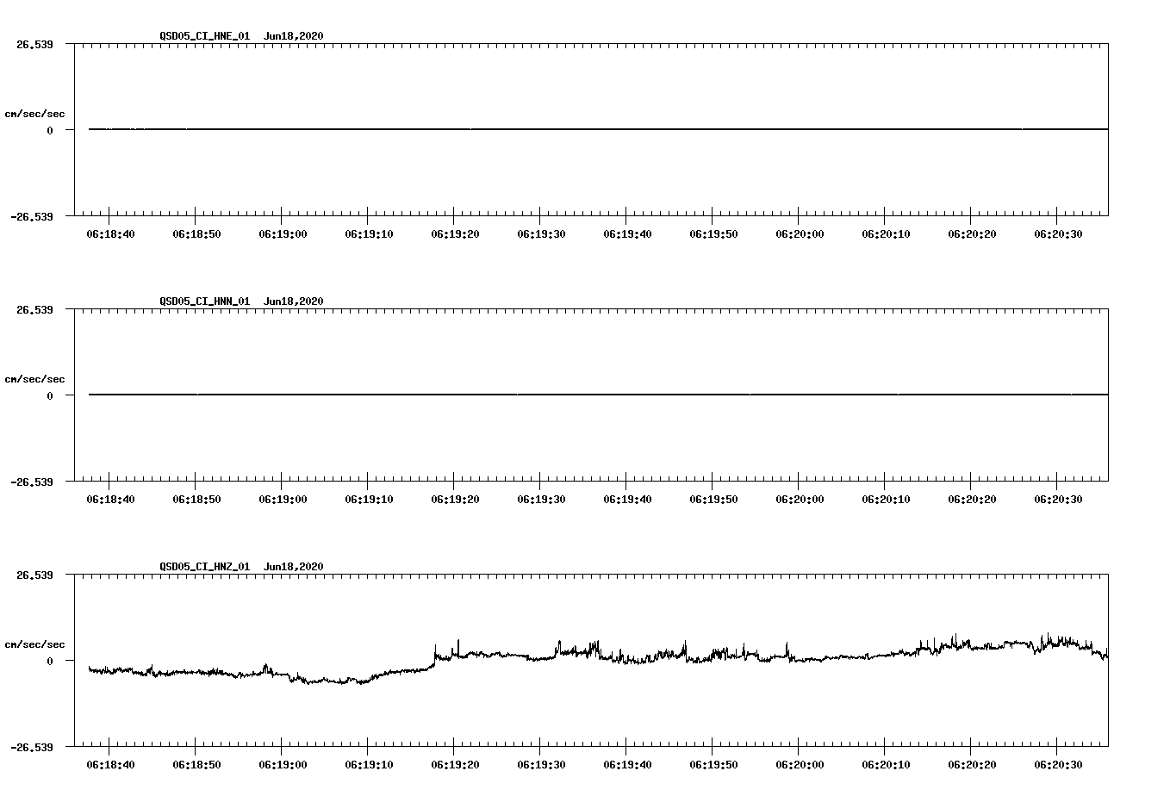Pick 06:20:20 time label under HNZ plot
The image size is (1170, 796).
point(972,765)
